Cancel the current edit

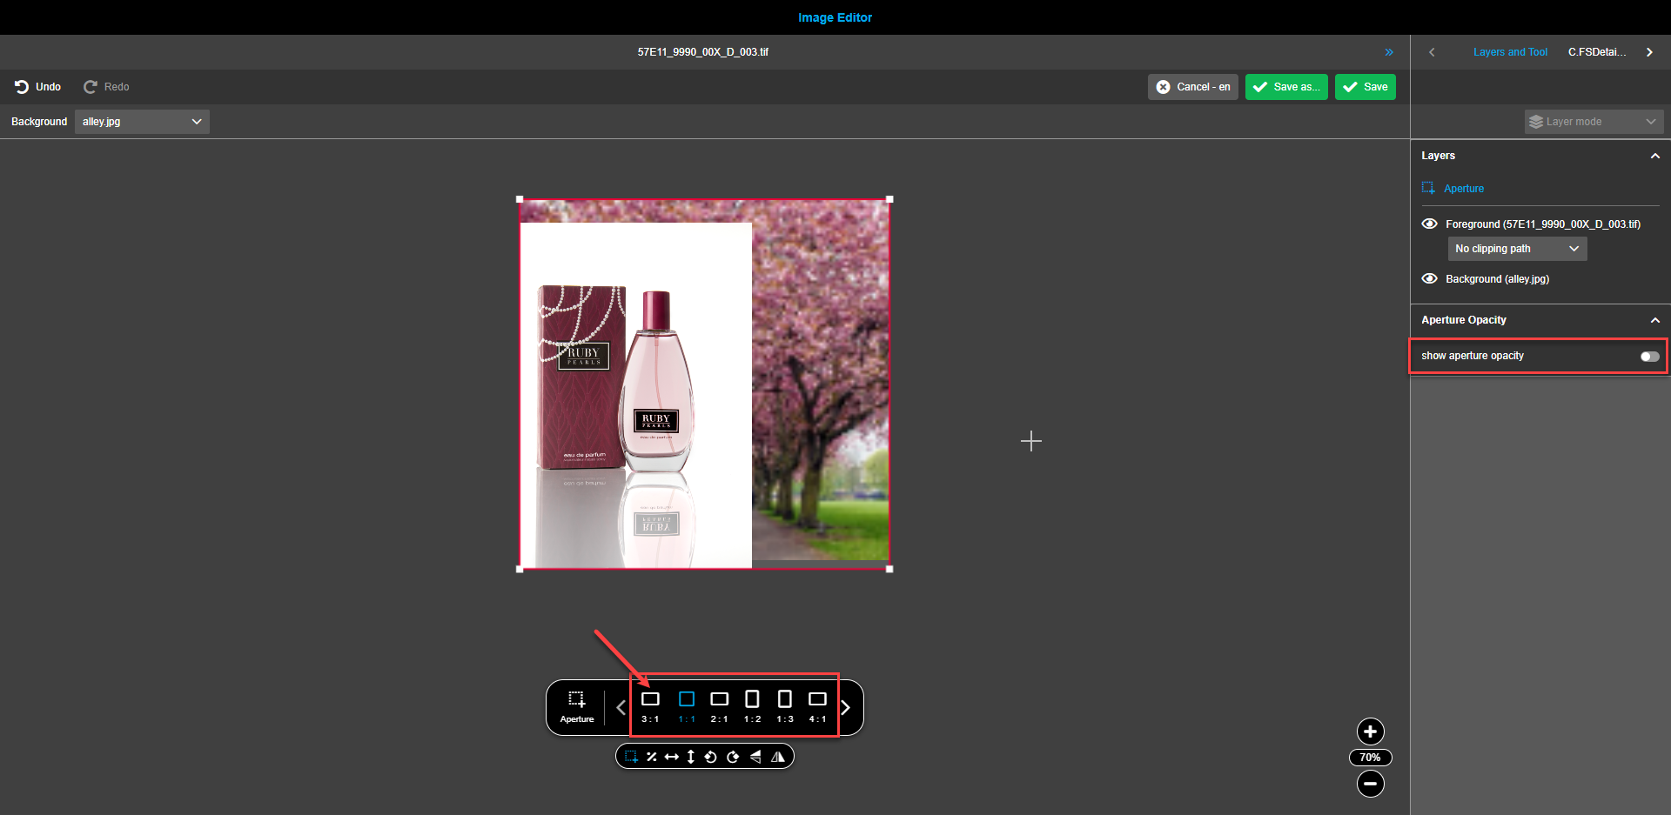[1192, 86]
